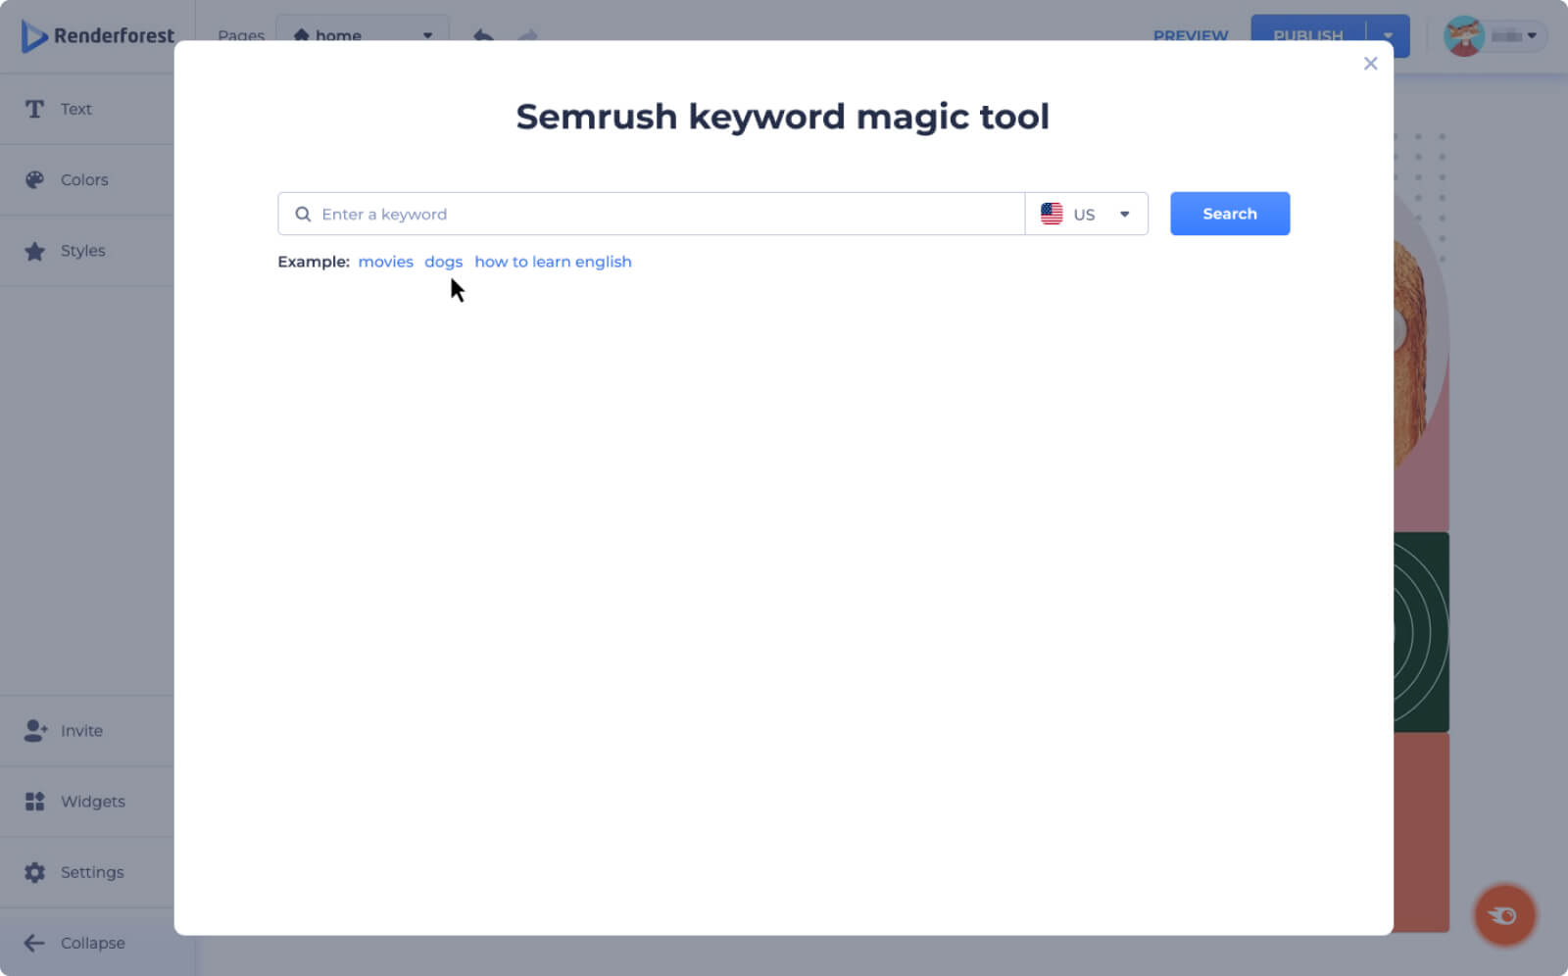Click the Semrush floating orange button
The height and width of the screenshot is (976, 1568).
[x=1503, y=915]
